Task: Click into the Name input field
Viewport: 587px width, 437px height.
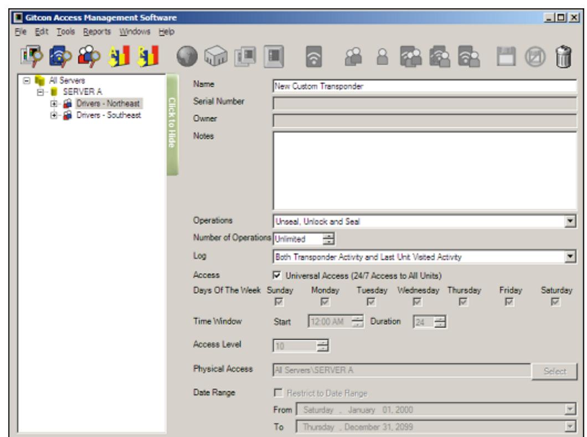Action: [x=425, y=86]
